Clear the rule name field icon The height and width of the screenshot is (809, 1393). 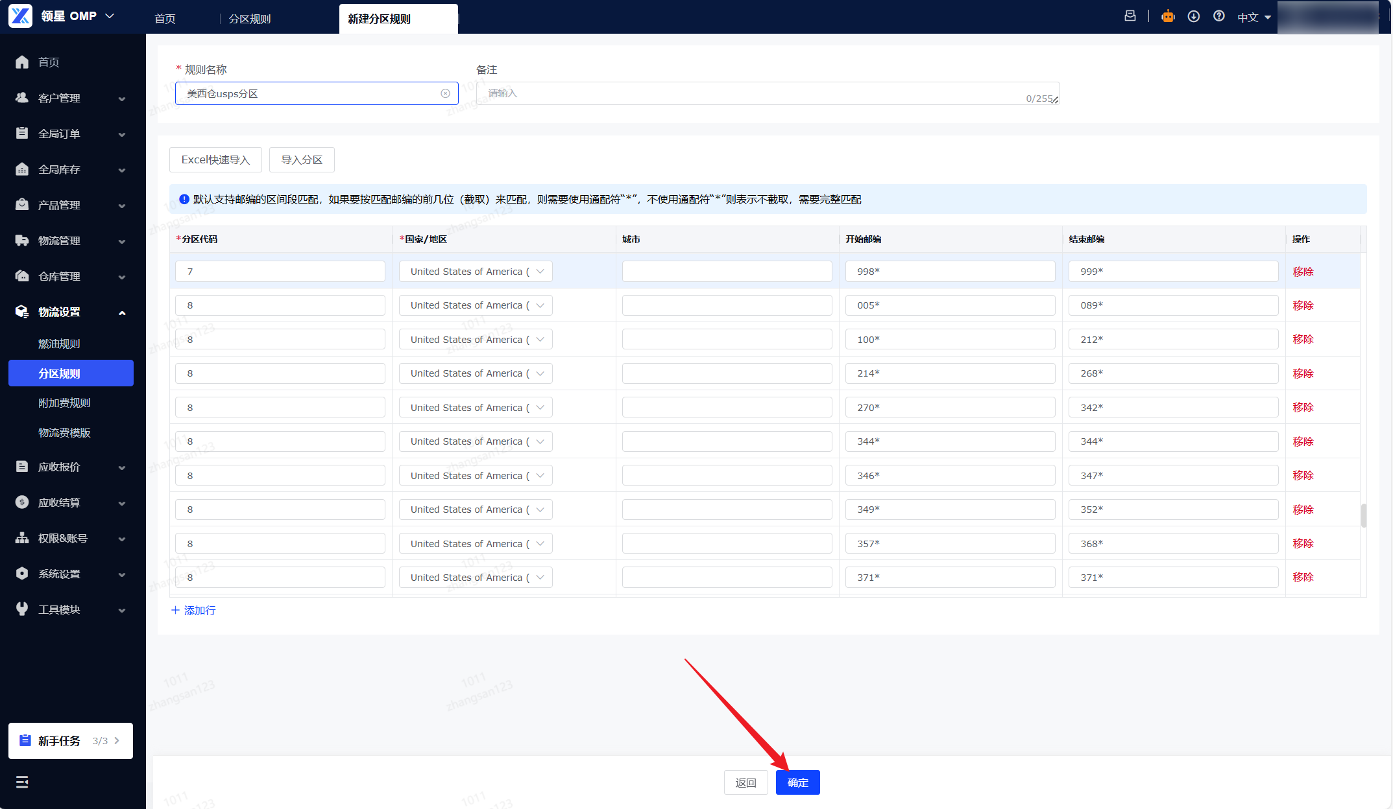point(445,93)
